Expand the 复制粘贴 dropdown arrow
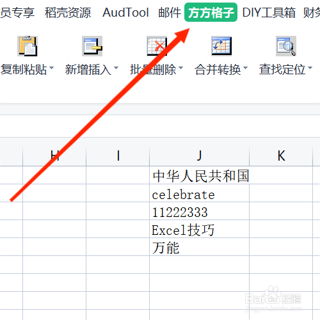Screen dimensions: 320x320 coord(51,68)
